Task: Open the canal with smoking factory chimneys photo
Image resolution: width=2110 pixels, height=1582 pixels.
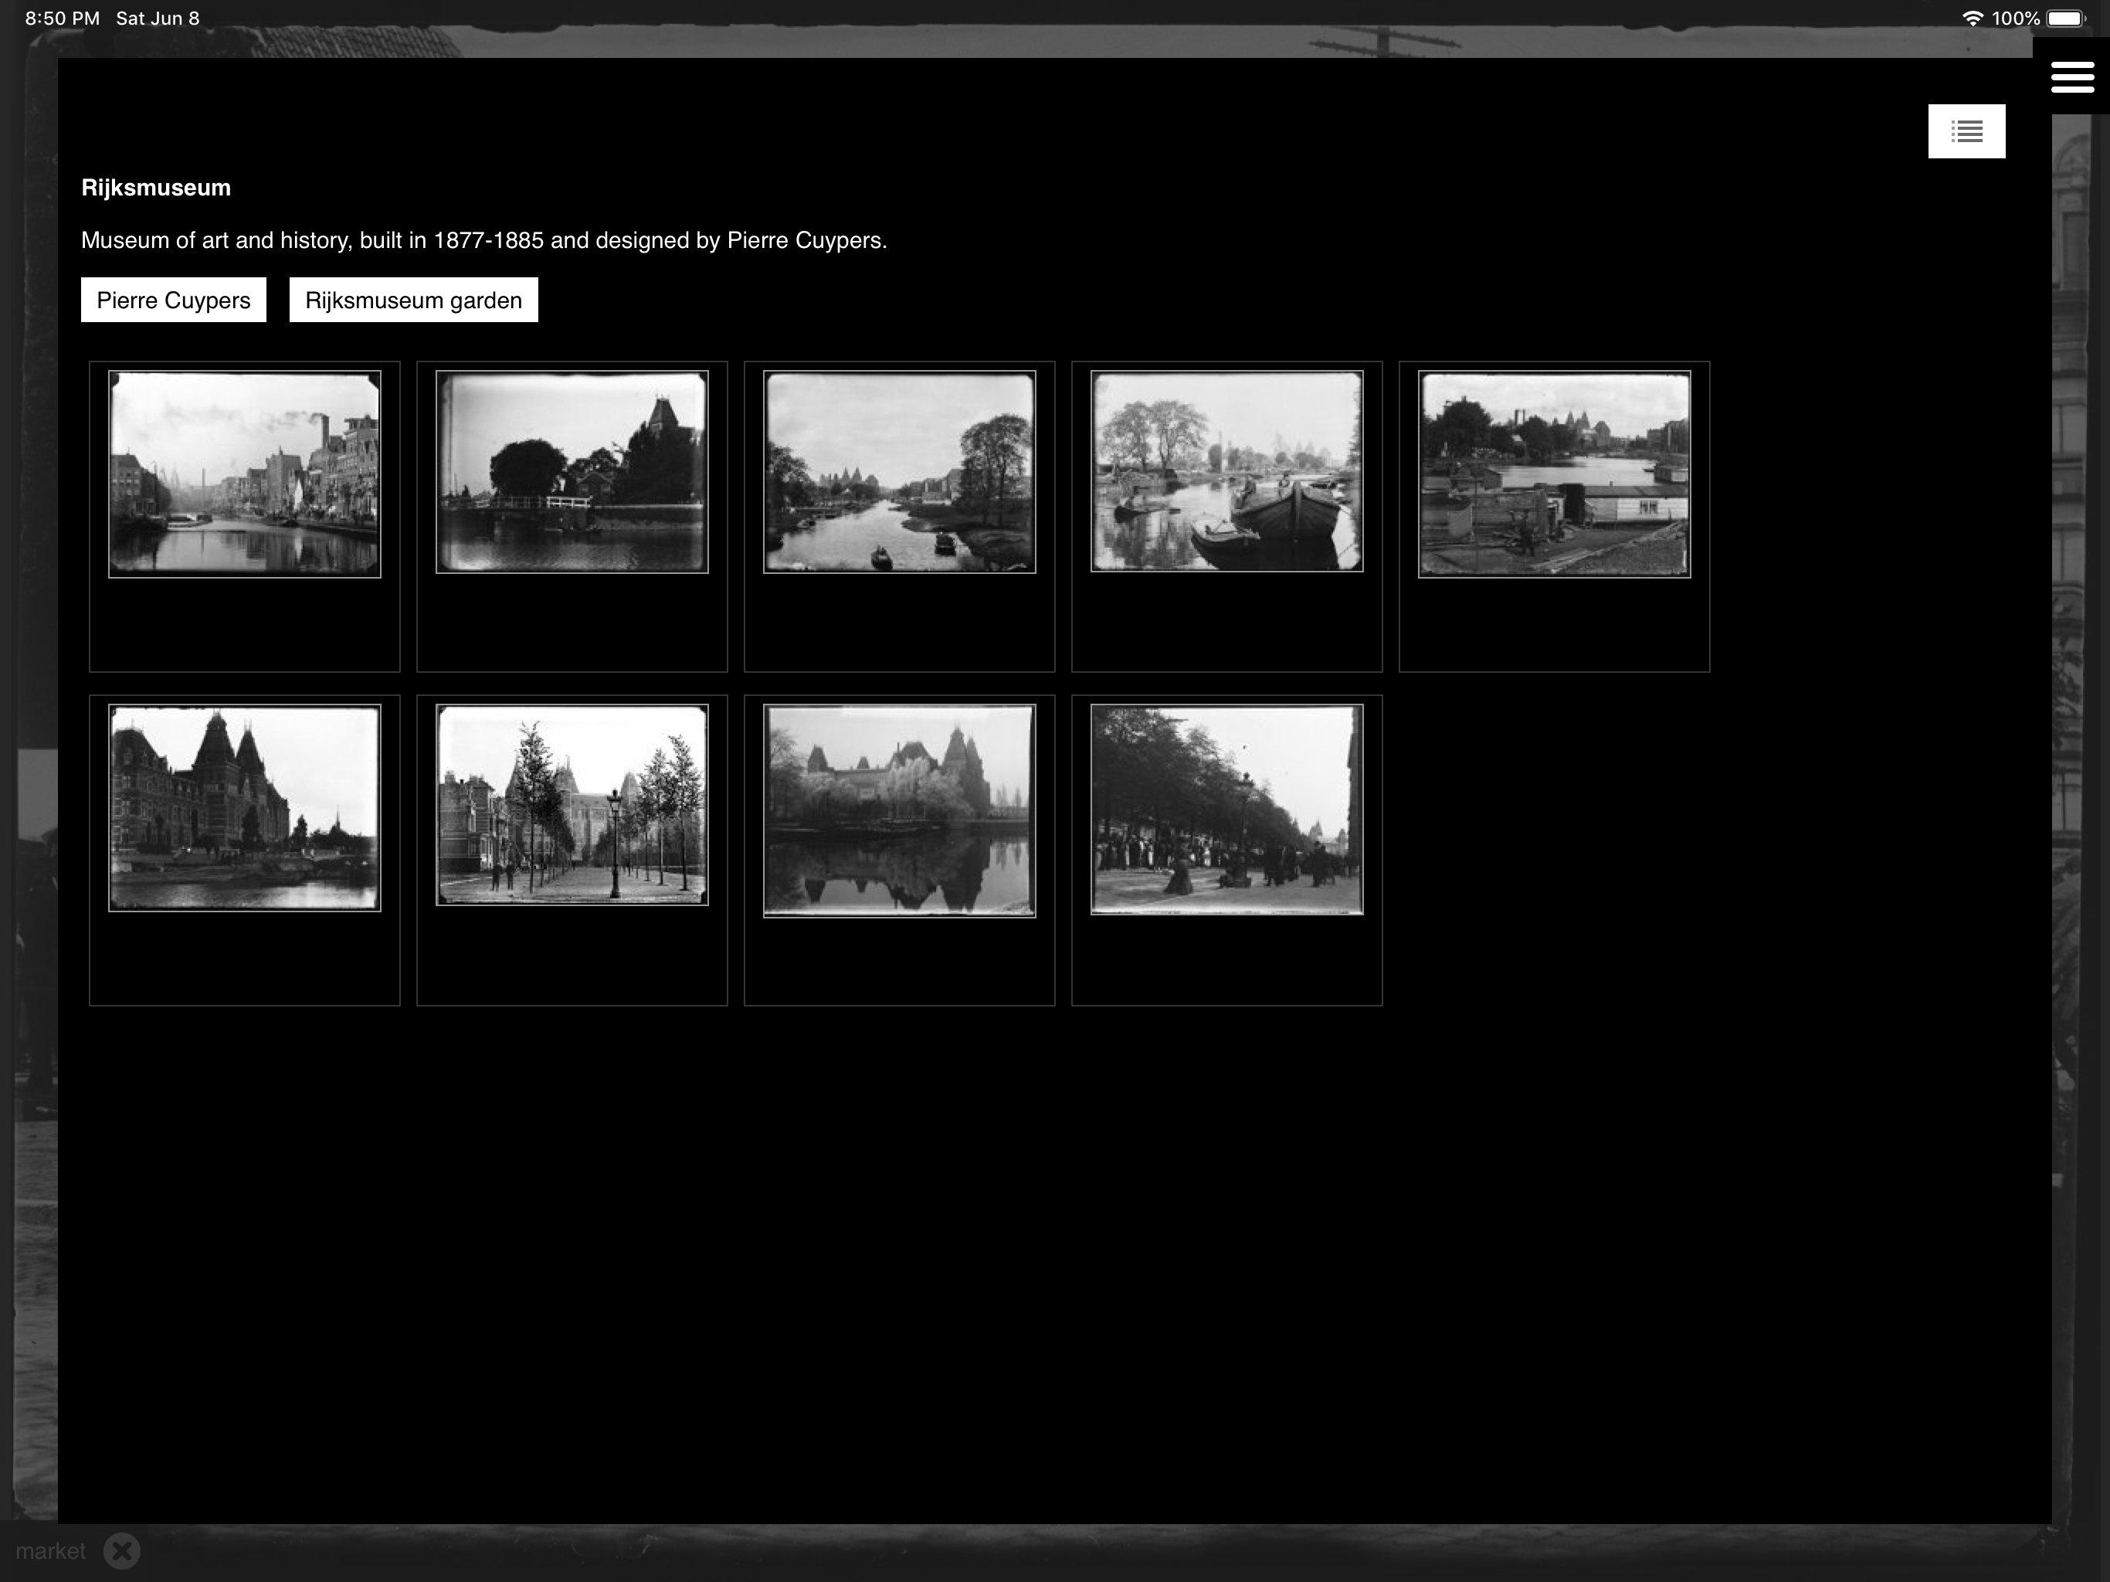Action: point(244,474)
